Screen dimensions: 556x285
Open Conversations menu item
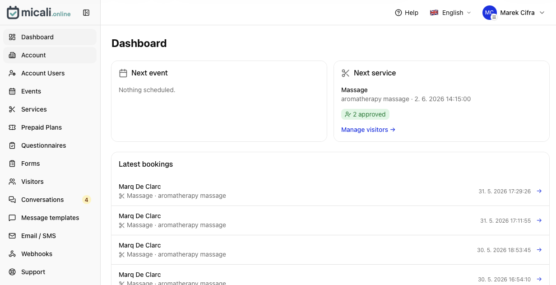[x=50, y=200]
